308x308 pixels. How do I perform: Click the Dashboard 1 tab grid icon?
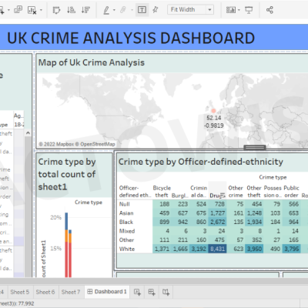point(90,292)
